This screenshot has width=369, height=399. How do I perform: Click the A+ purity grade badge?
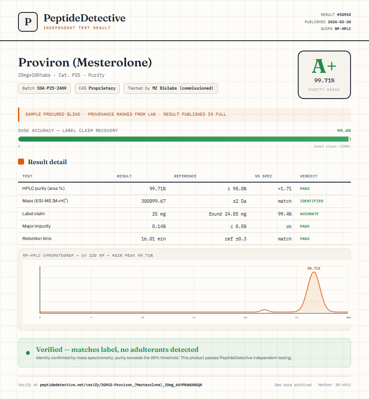coord(324,75)
